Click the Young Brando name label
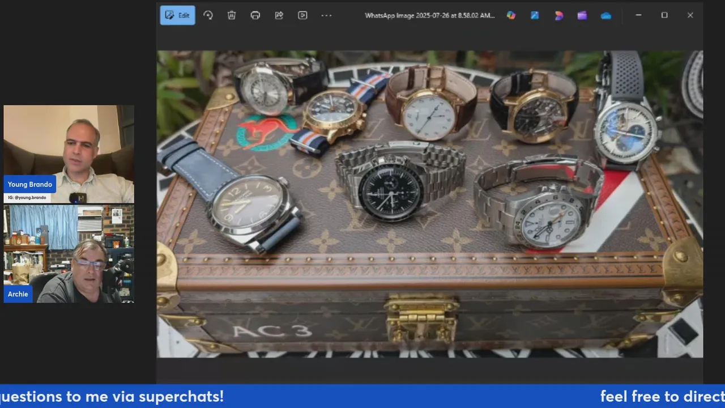The width and height of the screenshot is (725, 408). coord(30,184)
